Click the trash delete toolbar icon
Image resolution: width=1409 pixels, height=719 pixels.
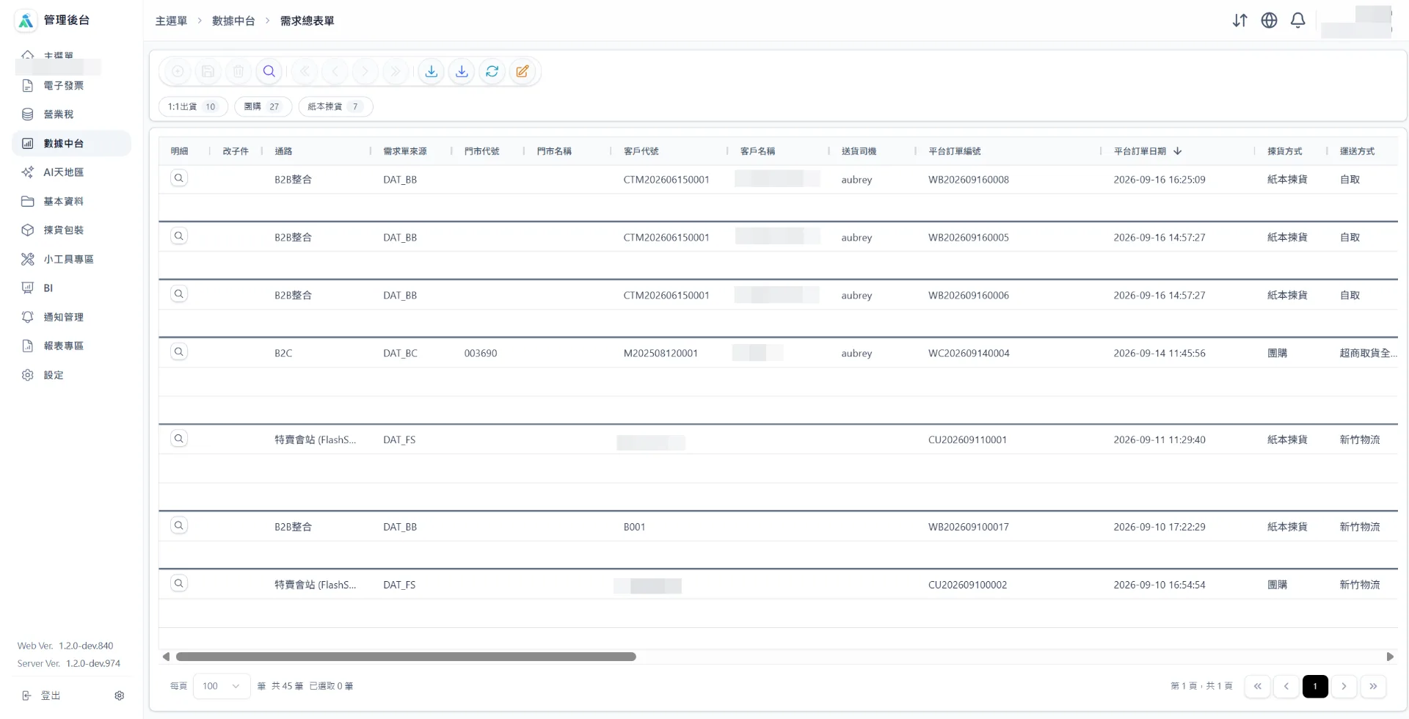coord(239,71)
